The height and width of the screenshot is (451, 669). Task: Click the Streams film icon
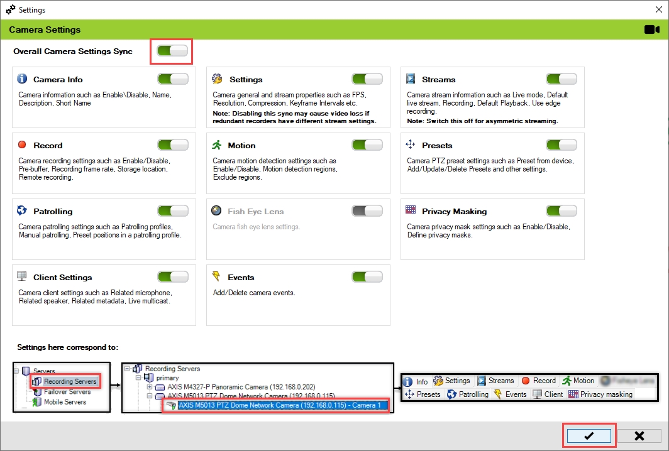click(x=411, y=79)
